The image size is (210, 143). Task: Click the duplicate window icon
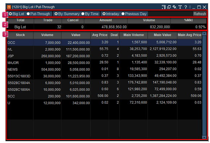click(x=169, y=7)
